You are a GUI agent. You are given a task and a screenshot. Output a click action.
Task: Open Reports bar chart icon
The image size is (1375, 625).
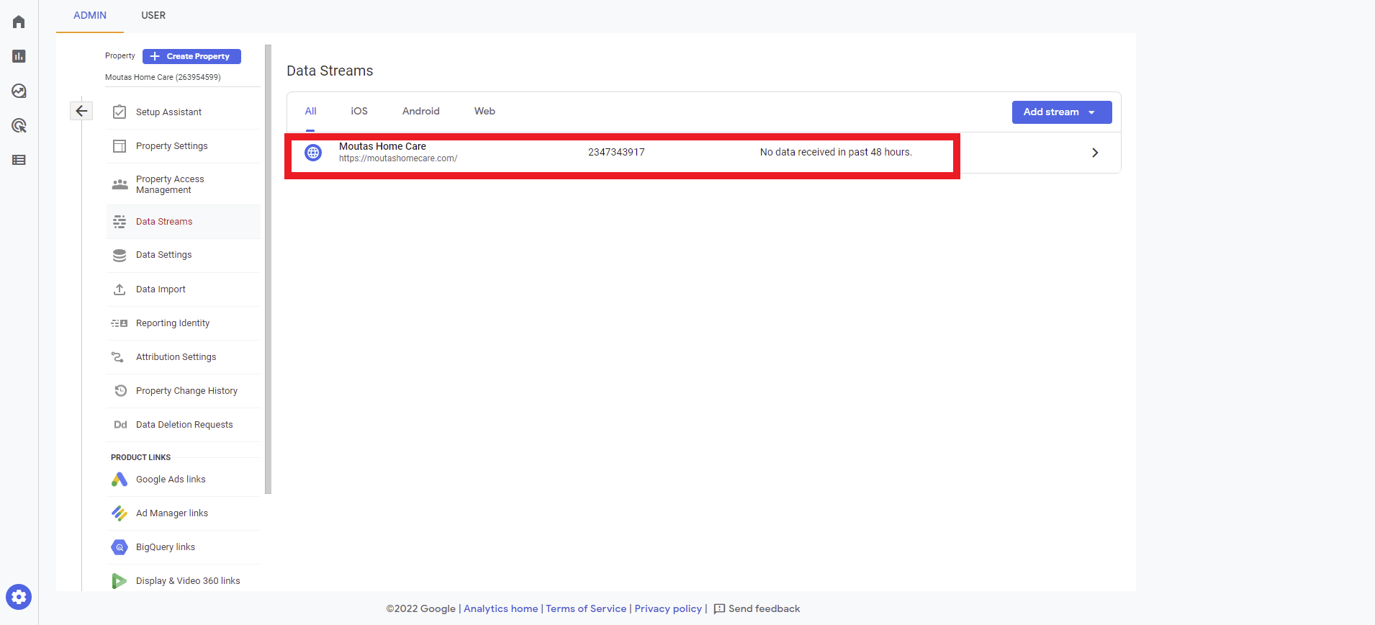pyautogui.click(x=19, y=56)
